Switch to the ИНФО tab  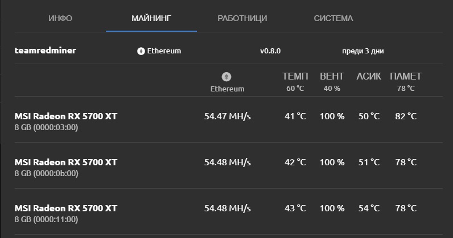60,18
